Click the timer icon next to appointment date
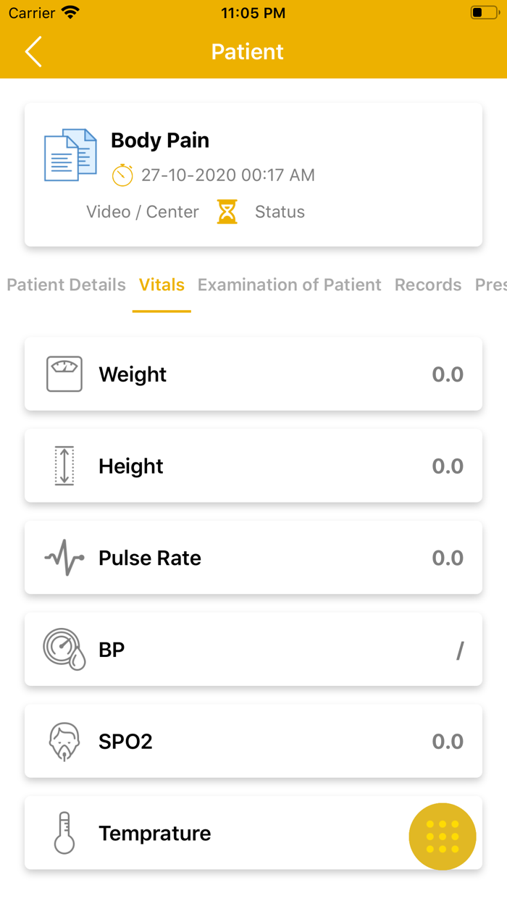507x901 pixels. (123, 175)
